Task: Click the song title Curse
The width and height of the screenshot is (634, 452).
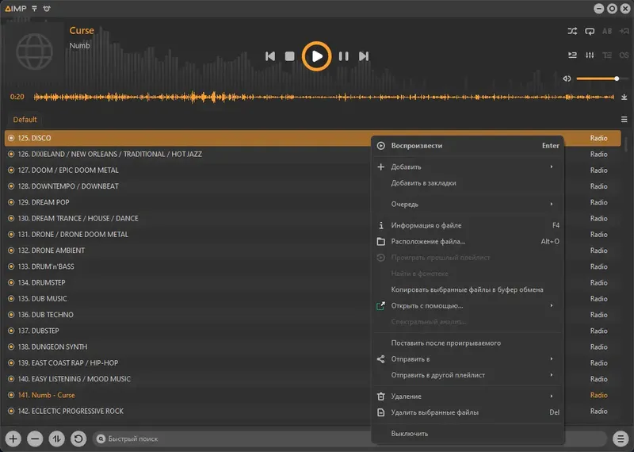Action: [x=82, y=30]
